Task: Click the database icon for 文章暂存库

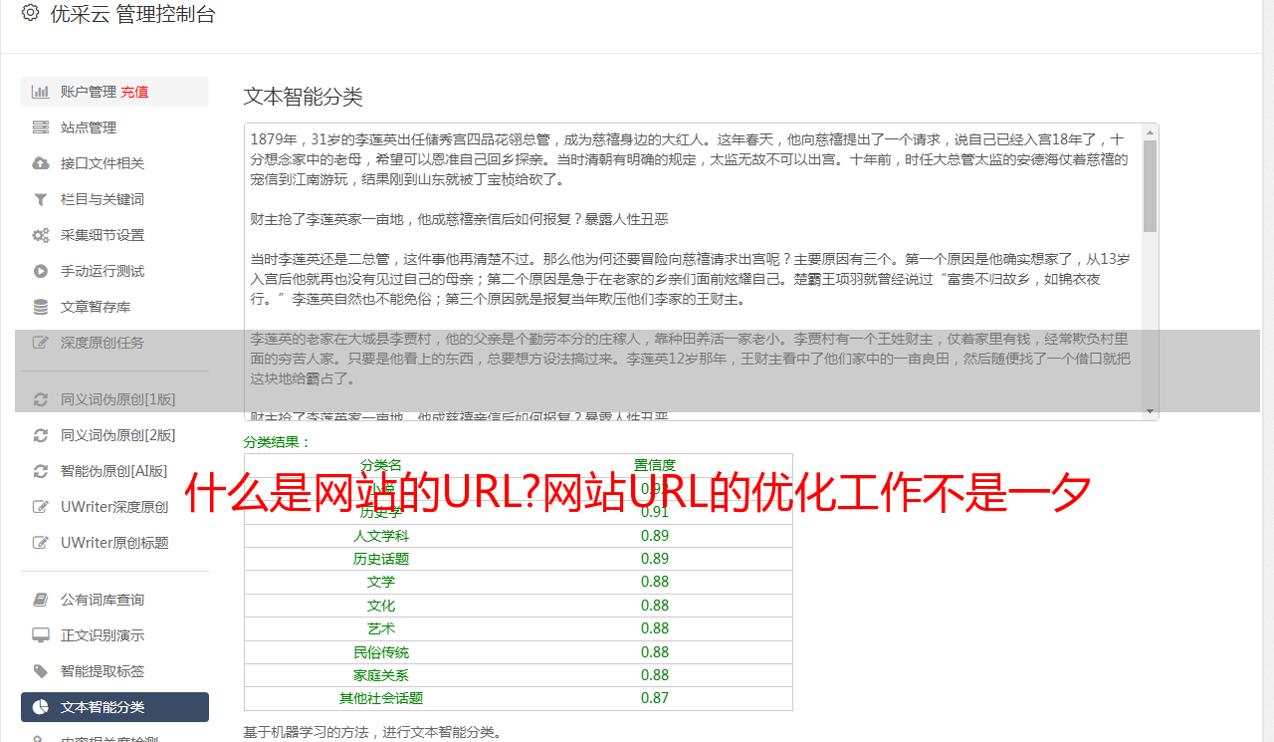Action: click(x=41, y=307)
